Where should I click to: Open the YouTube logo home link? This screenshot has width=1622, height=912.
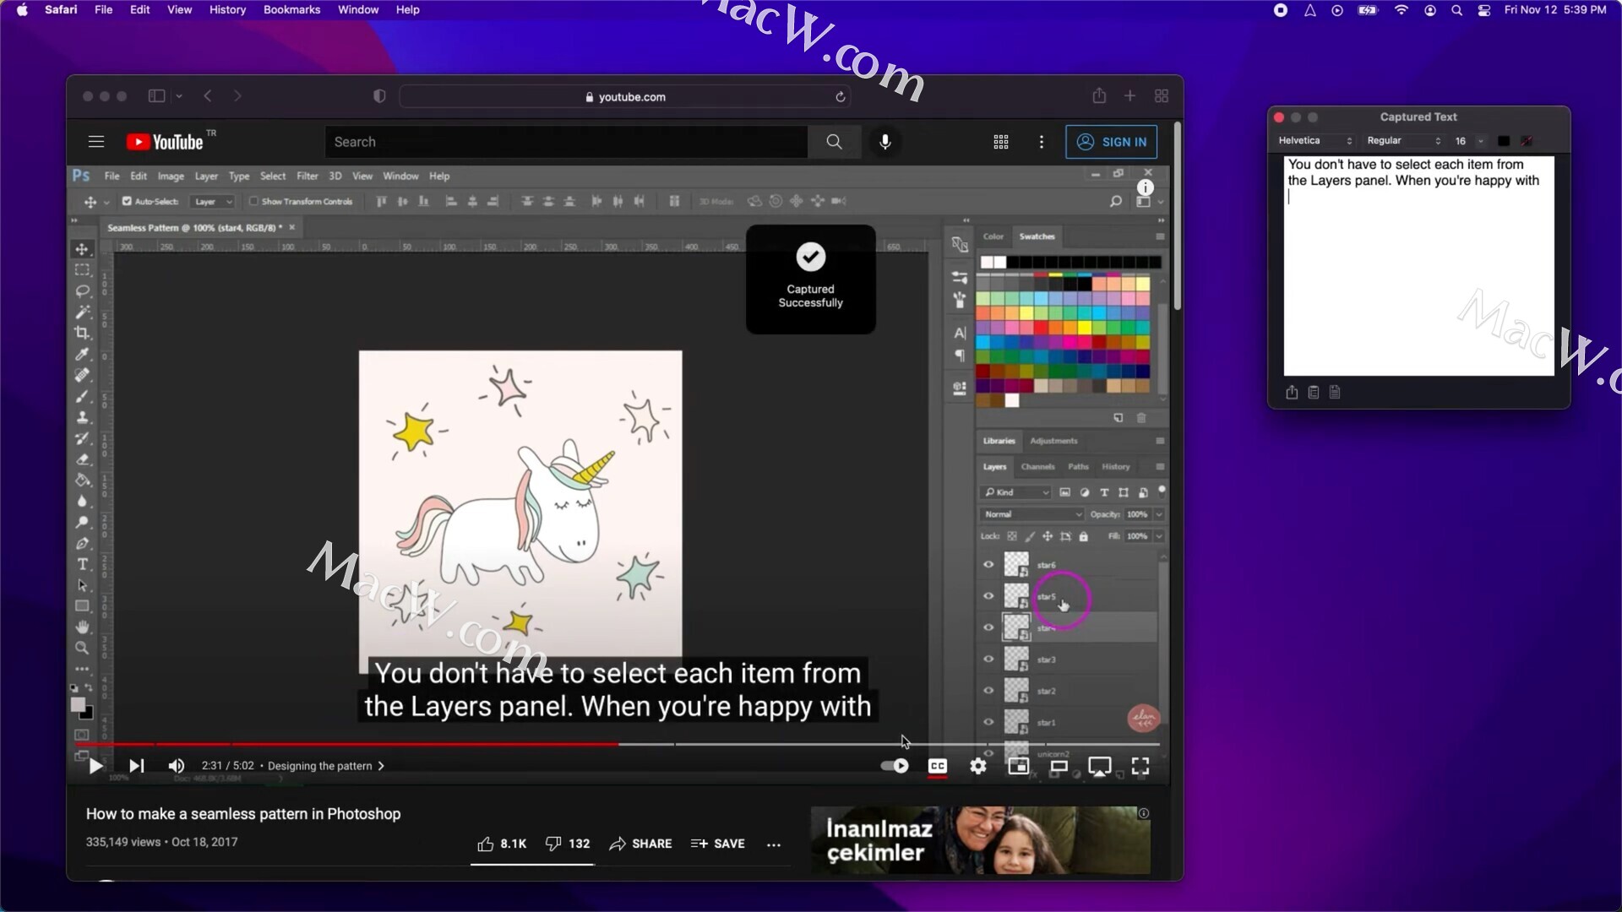tap(166, 142)
